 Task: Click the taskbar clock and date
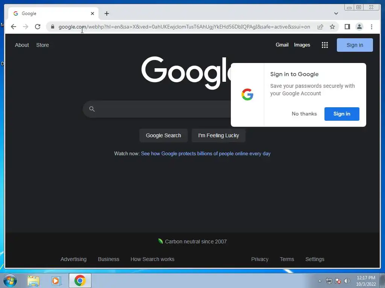pyautogui.click(x=366, y=281)
